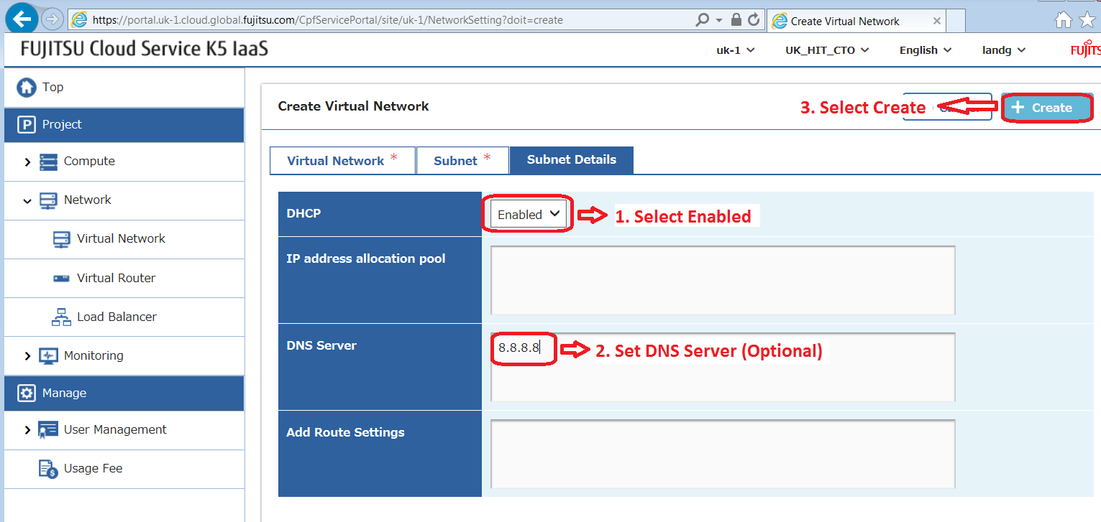The width and height of the screenshot is (1101, 522).
Task: Click the Load Balancer icon
Action: pyautogui.click(x=62, y=317)
